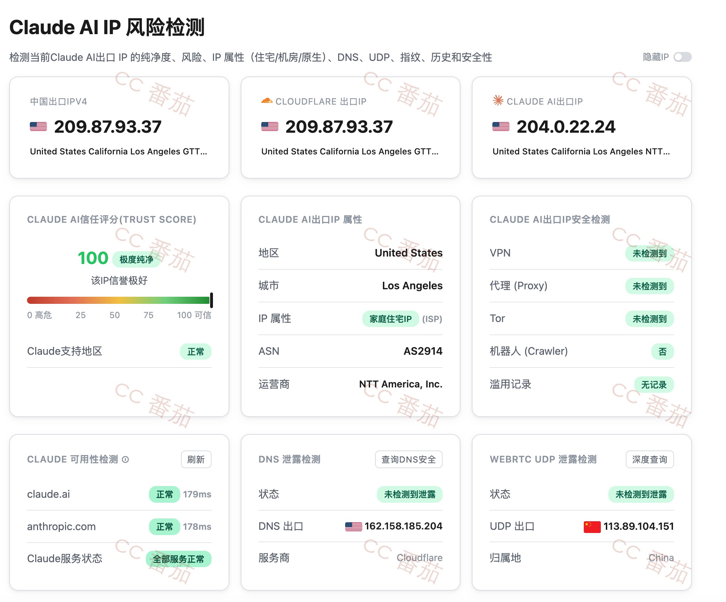Screen dimensions: 726x602
Task: Click the US flag in CLOUDFLARE 出口IP card
Action: [270, 127]
